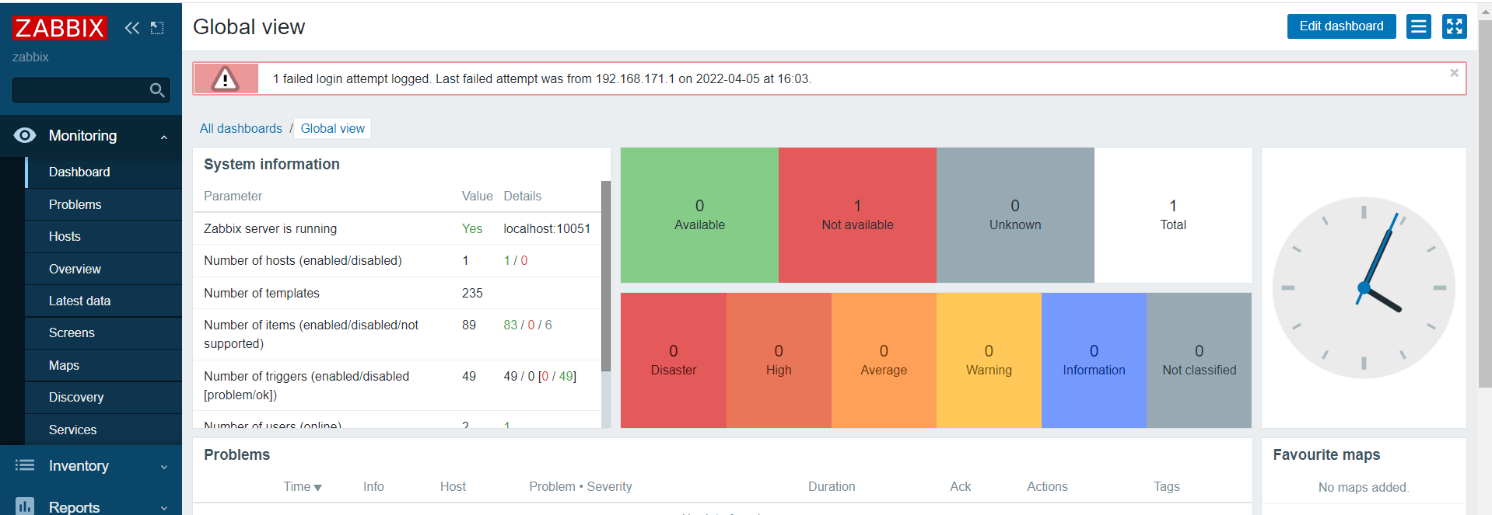Open the Maps menu item
The height and width of the screenshot is (515, 1492).
coord(104,365)
